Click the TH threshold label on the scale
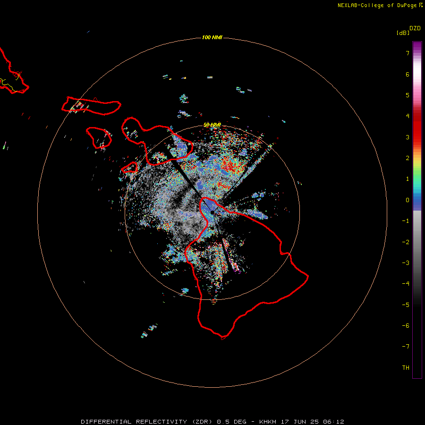This screenshot has width=425, height=425. coord(406,368)
